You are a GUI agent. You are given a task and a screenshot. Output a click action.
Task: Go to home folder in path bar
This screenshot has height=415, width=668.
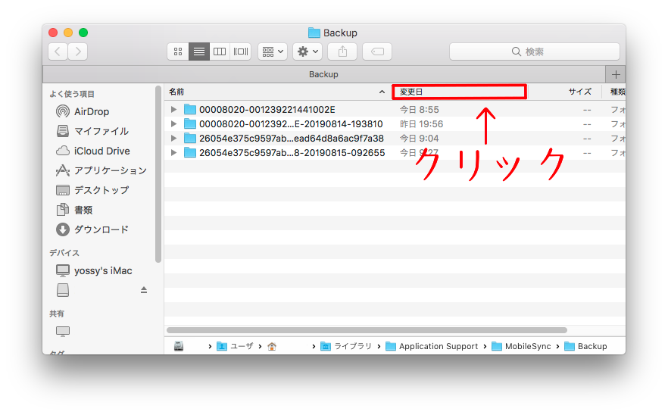coord(272,346)
